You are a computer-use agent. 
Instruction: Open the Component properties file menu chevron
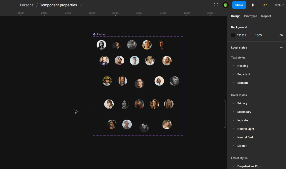81,5
